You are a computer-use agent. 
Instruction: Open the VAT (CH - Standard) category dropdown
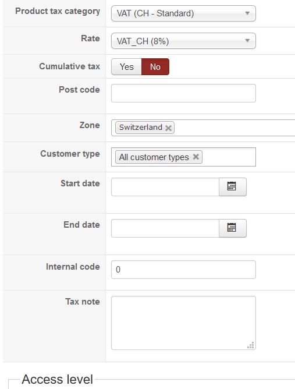(x=183, y=13)
